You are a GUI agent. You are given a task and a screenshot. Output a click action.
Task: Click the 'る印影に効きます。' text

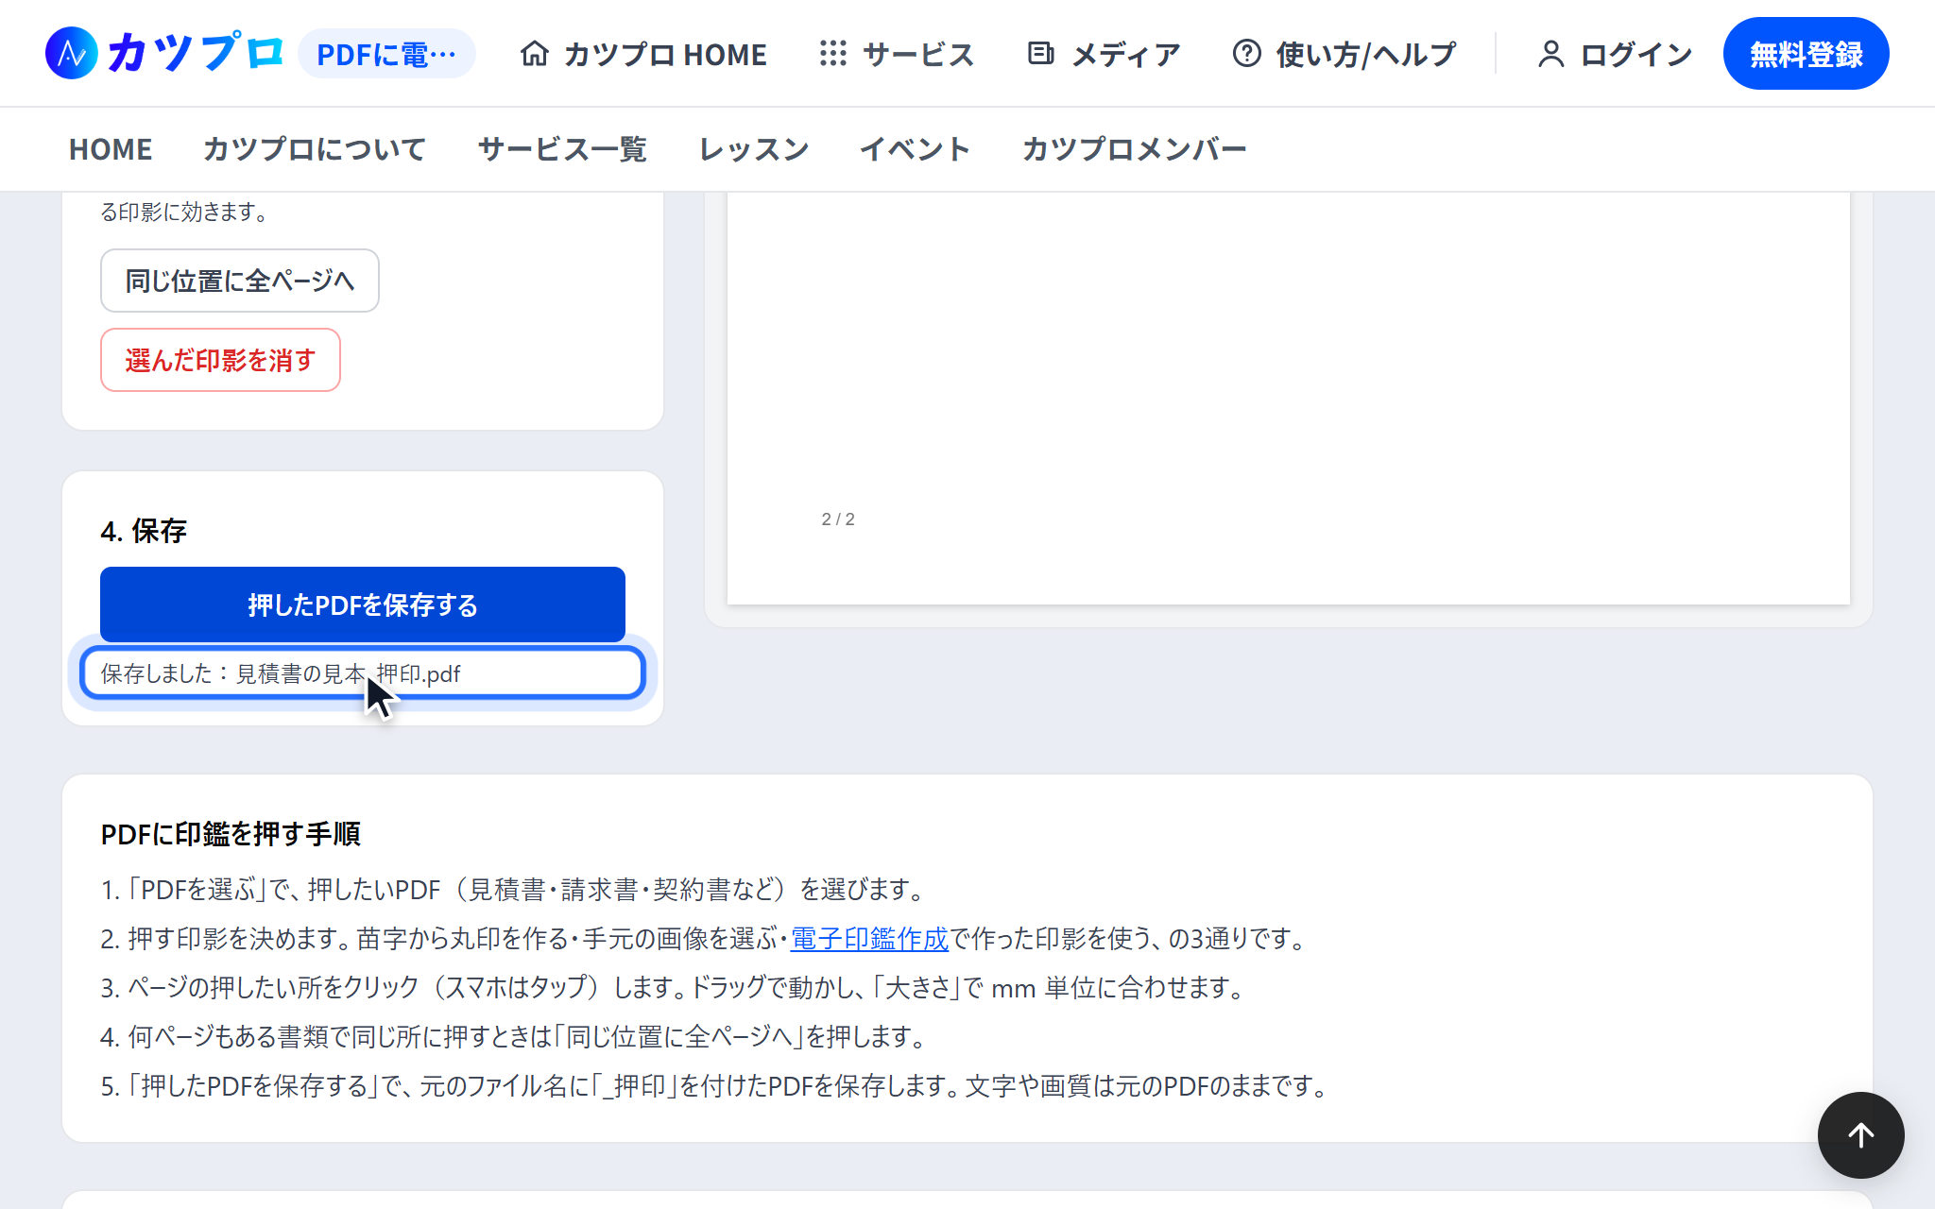[186, 213]
